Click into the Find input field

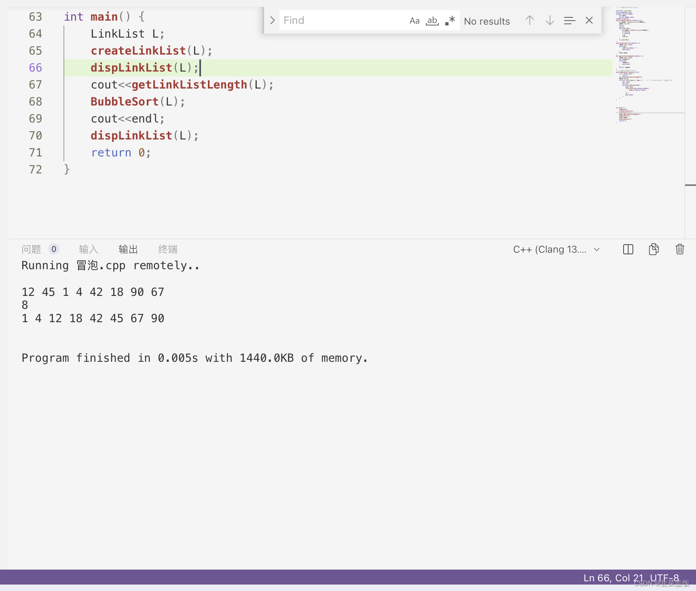(x=344, y=20)
